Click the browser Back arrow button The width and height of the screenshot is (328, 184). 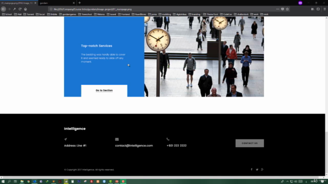point(4,9)
